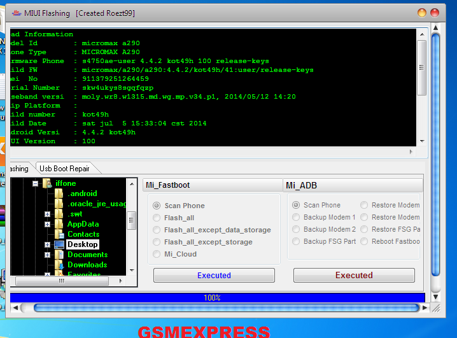Click the log panel down scroll arrow
457x338 pixels.
[x=422, y=141]
